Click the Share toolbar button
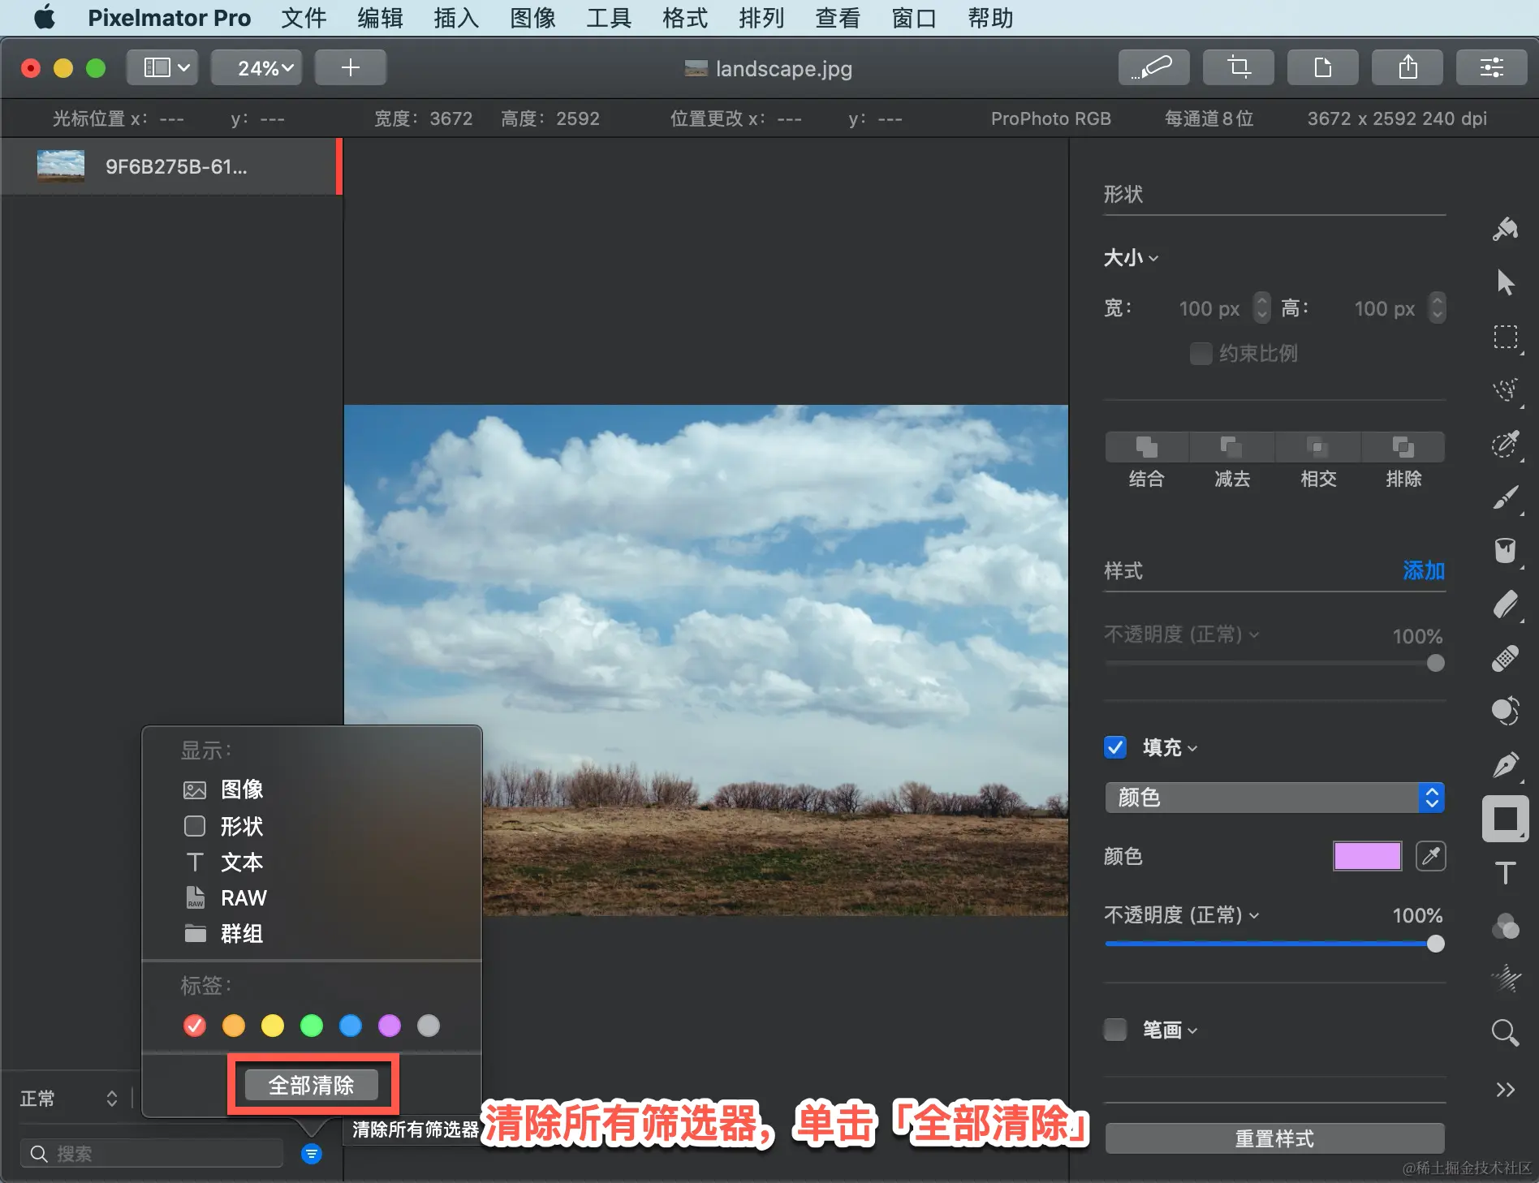This screenshot has height=1183, width=1539. pyautogui.click(x=1408, y=67)
